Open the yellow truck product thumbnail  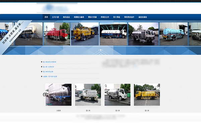pyautogui.click(x=147, y=95)
